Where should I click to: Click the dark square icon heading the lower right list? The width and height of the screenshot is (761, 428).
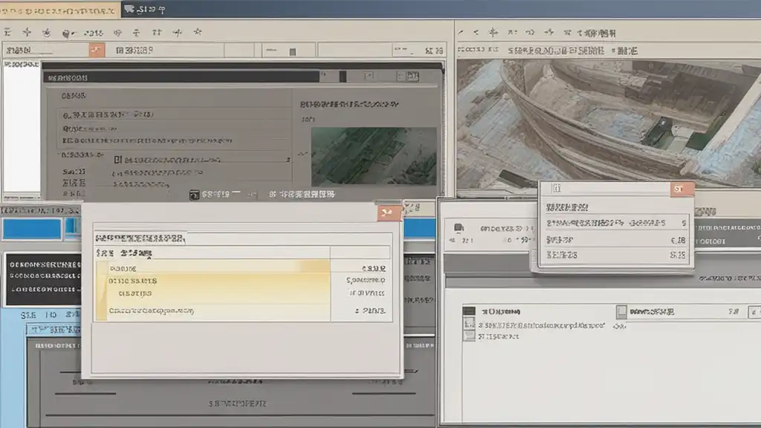pos(469,311)
